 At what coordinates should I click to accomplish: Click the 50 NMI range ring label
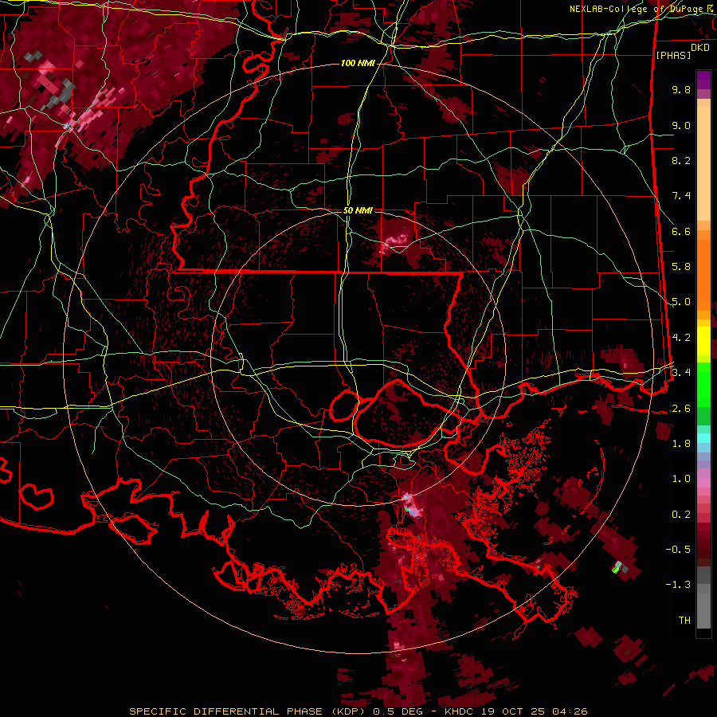click(x=358, y=210)
